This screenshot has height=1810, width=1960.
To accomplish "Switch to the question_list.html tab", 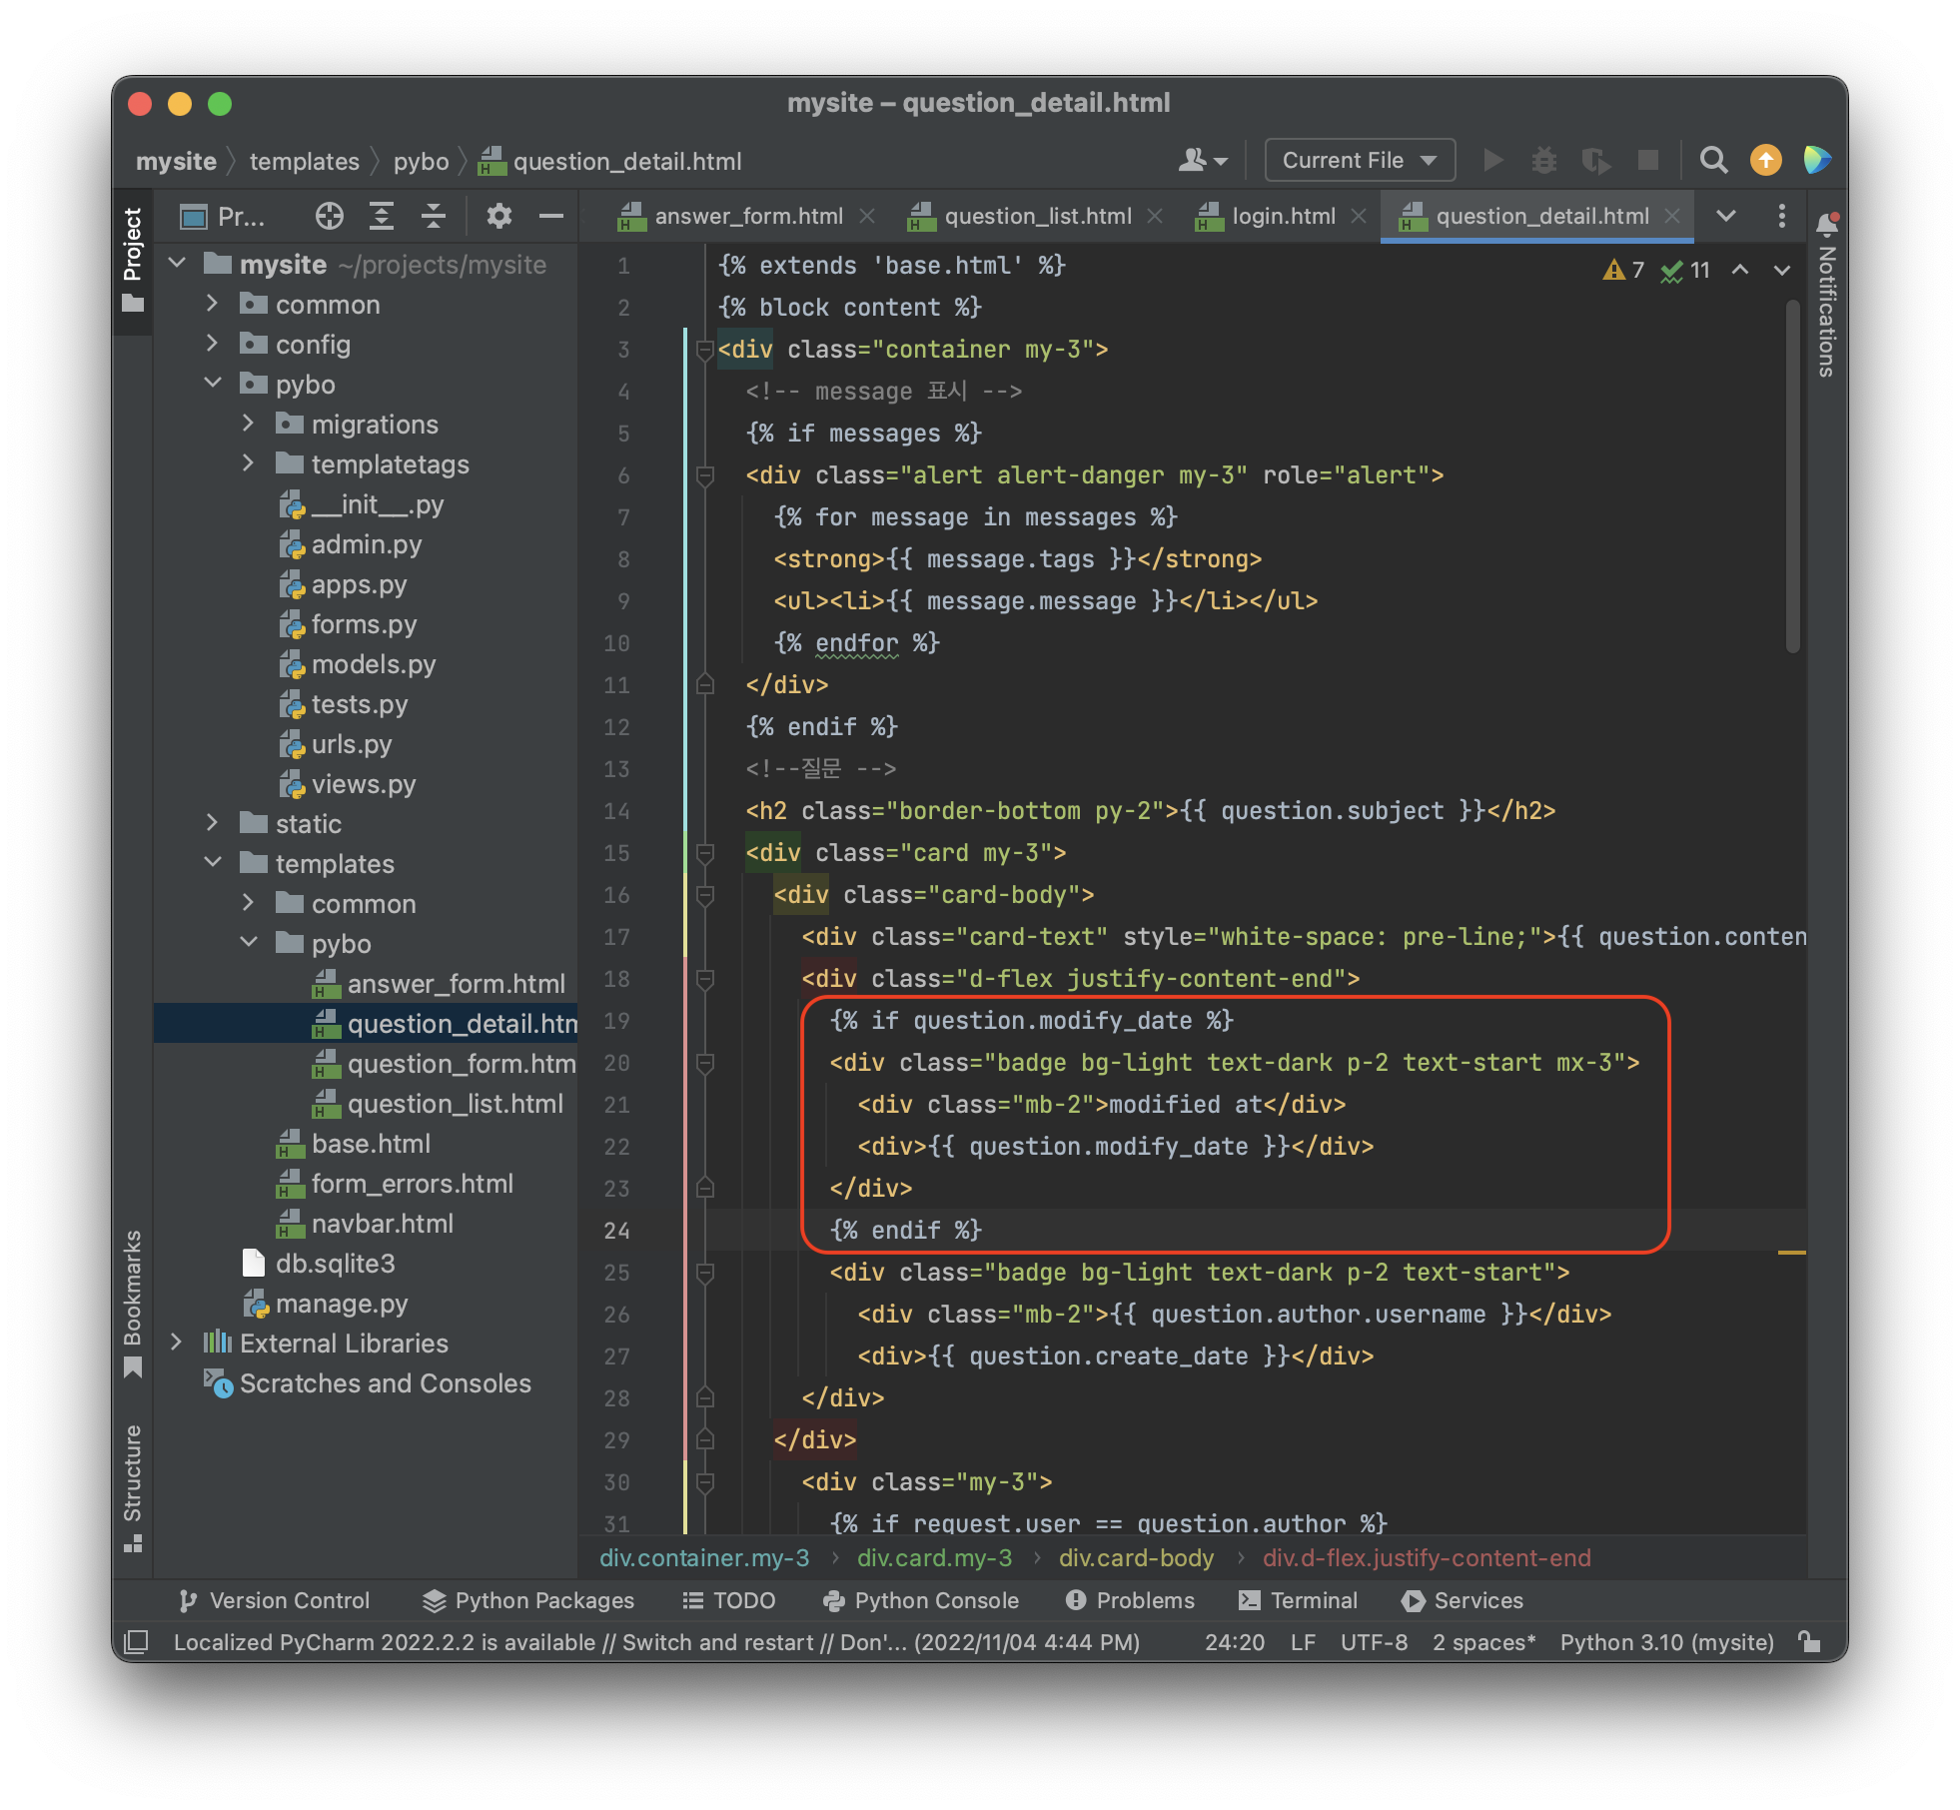I will (1037, 216).
